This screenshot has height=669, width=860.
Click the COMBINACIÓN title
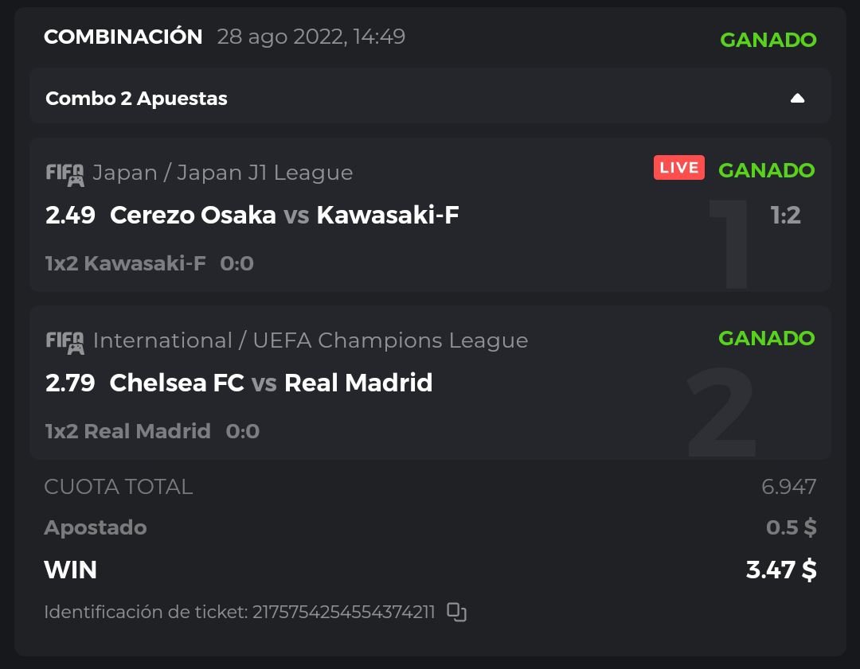pyautogui.click(x=123, y=37)
